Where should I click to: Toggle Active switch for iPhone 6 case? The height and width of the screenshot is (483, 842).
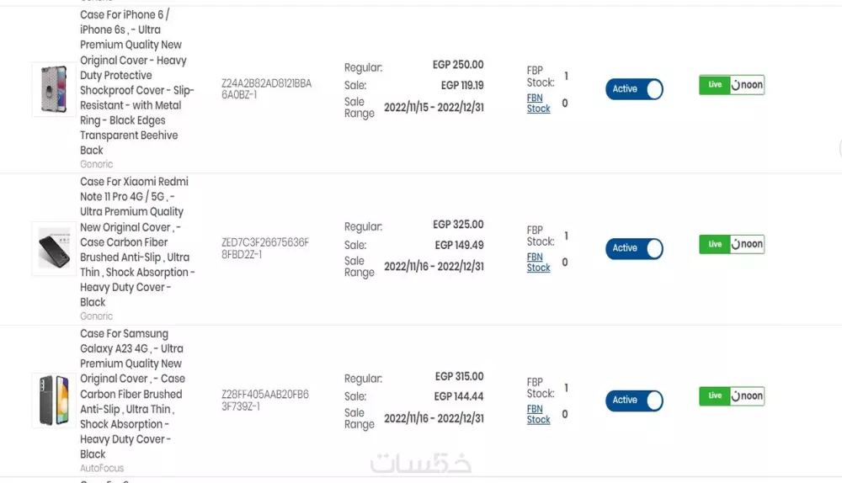(x=634, y=89)
